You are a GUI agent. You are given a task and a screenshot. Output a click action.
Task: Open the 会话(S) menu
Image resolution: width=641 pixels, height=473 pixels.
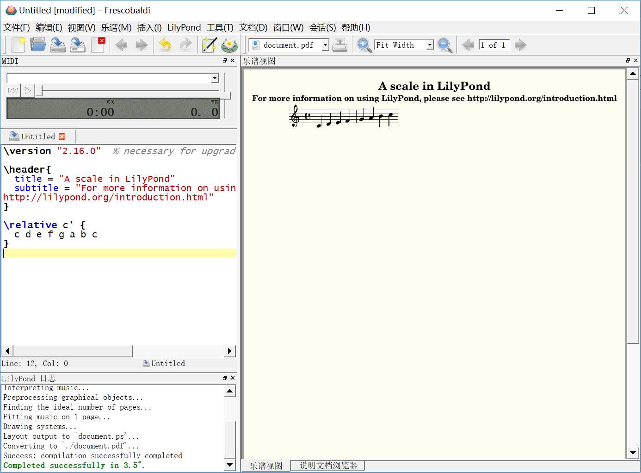323,28
